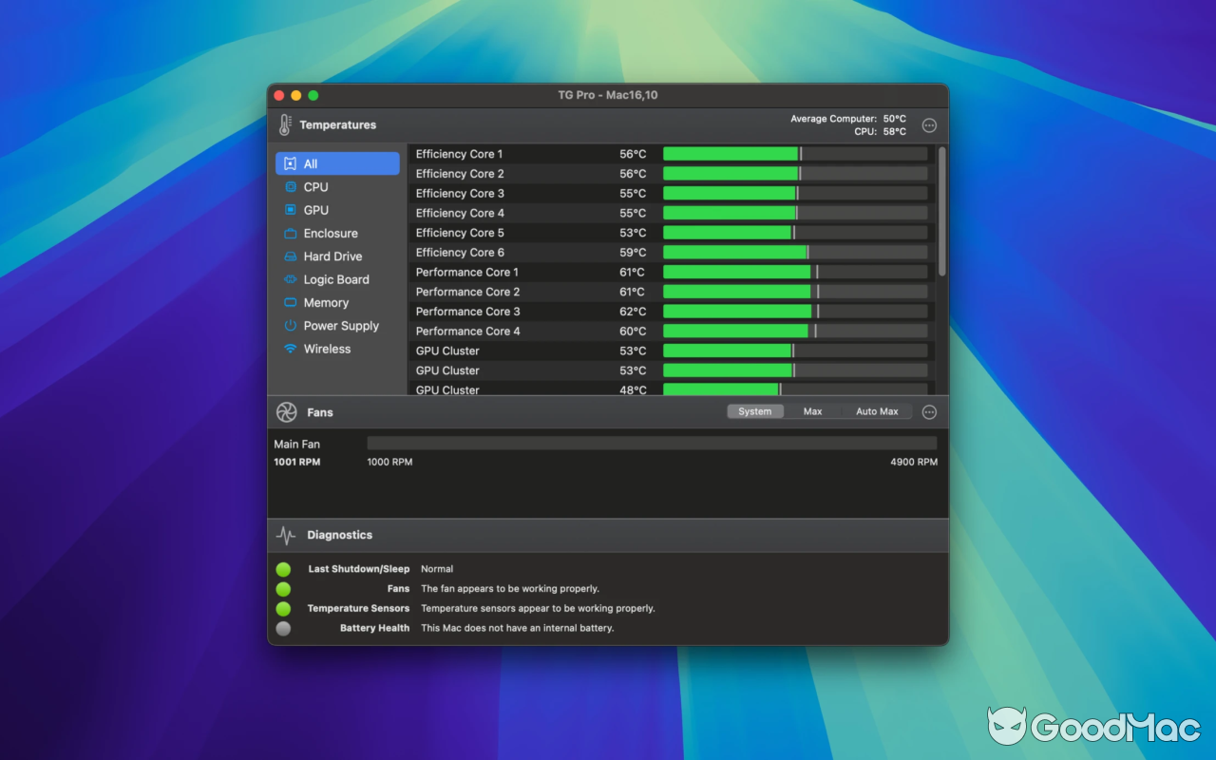Viewport: 1216px width, 760px height.
Task: Click the Logic Board icon
Action: click(x=292, y=279)
